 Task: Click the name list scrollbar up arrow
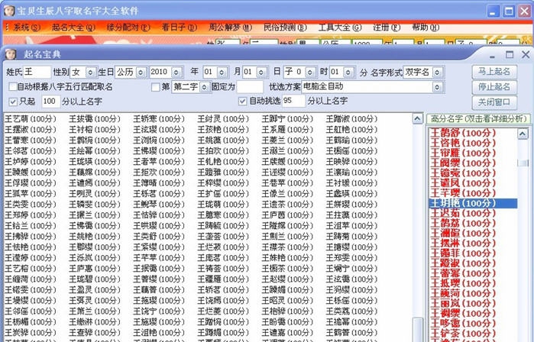coord(417,119)
